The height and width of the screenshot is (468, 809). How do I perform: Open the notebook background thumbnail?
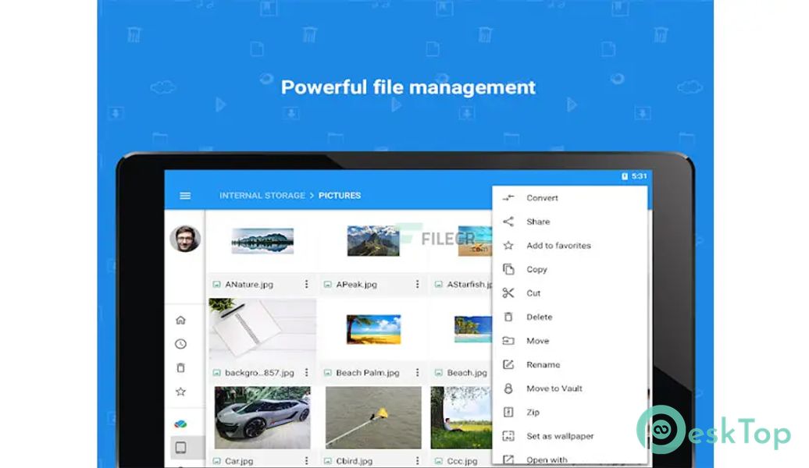click(262, 331)
